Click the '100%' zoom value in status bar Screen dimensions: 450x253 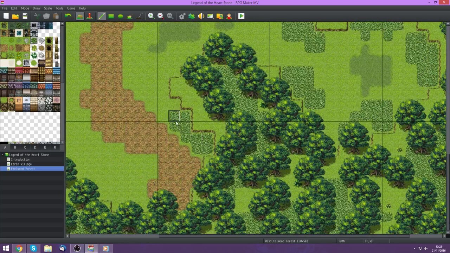pyautogui.click(x=341, y=241)
